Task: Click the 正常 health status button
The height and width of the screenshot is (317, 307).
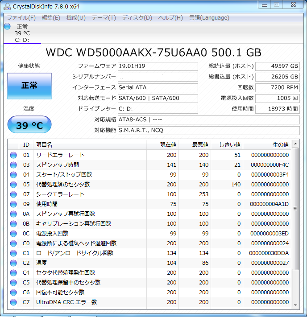Action: click(x=29, y=86)
